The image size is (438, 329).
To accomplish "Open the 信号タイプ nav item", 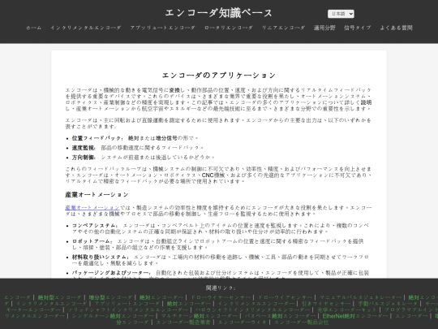I will 358,28.
